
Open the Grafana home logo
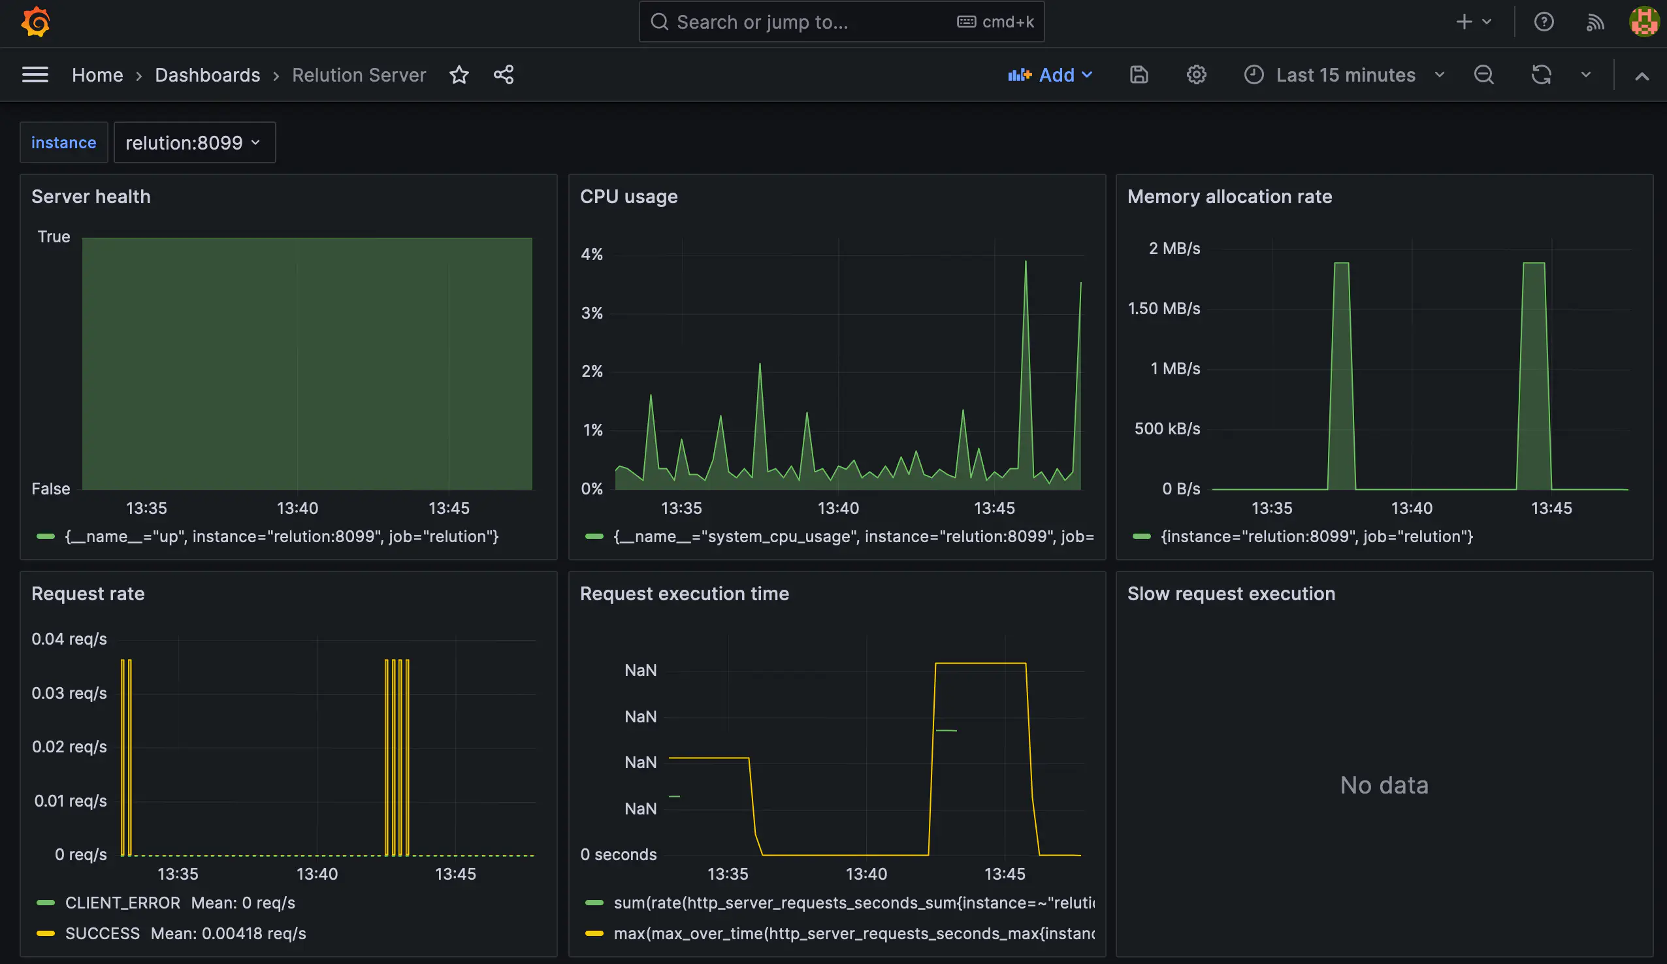click(x=35, y=22)
